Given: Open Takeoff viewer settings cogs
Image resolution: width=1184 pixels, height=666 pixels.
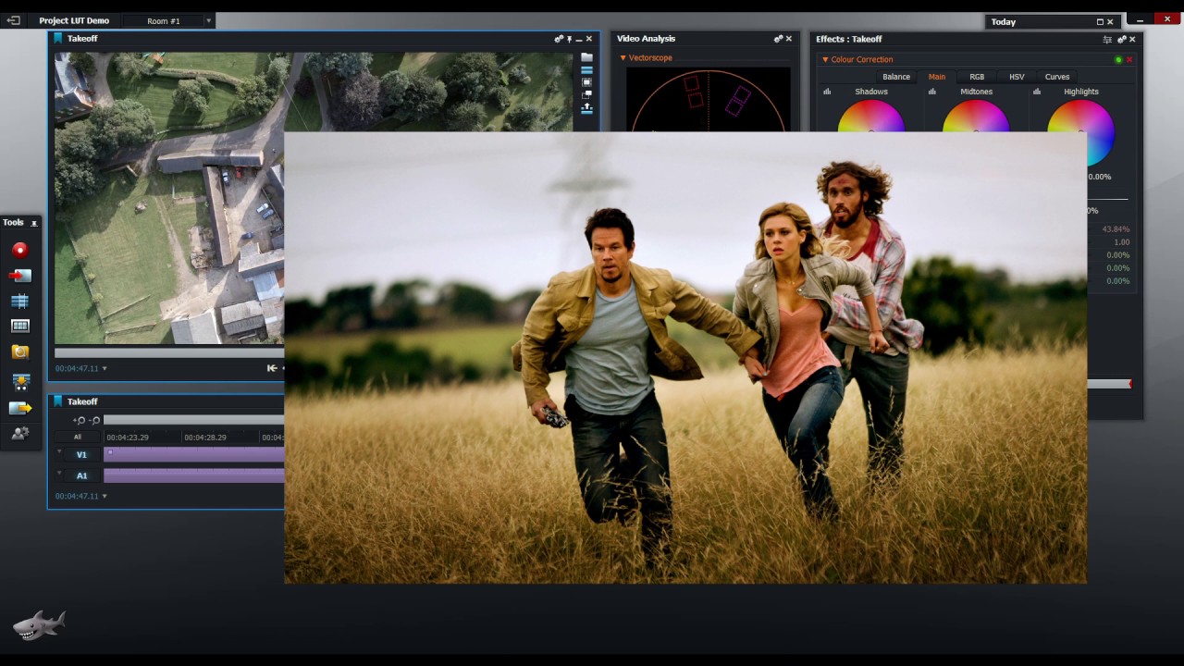Looking at the screenshot, I should (x=559, y=39).
